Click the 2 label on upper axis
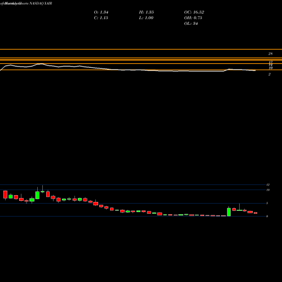The height and width of the screenshot is (282, 282). (270, 74)
